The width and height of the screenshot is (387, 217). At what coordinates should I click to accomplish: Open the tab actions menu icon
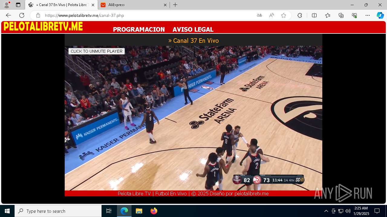coord(18,5)
